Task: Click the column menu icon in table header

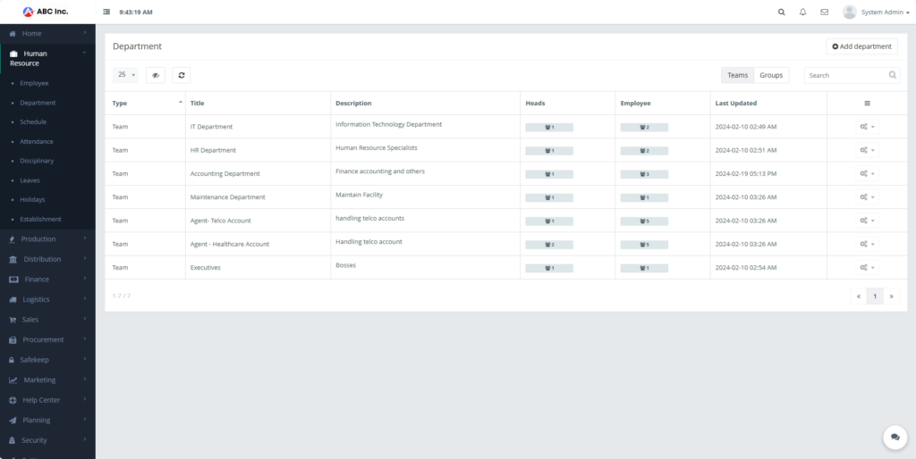Action: click(868, 104)
